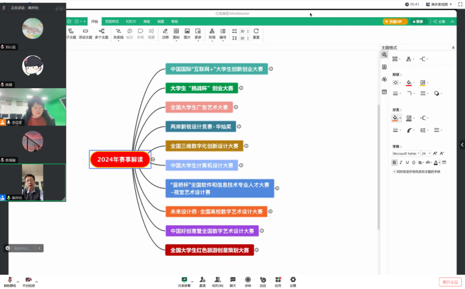Click the 开通VIP button
The image size is (465, 289).
395,22
